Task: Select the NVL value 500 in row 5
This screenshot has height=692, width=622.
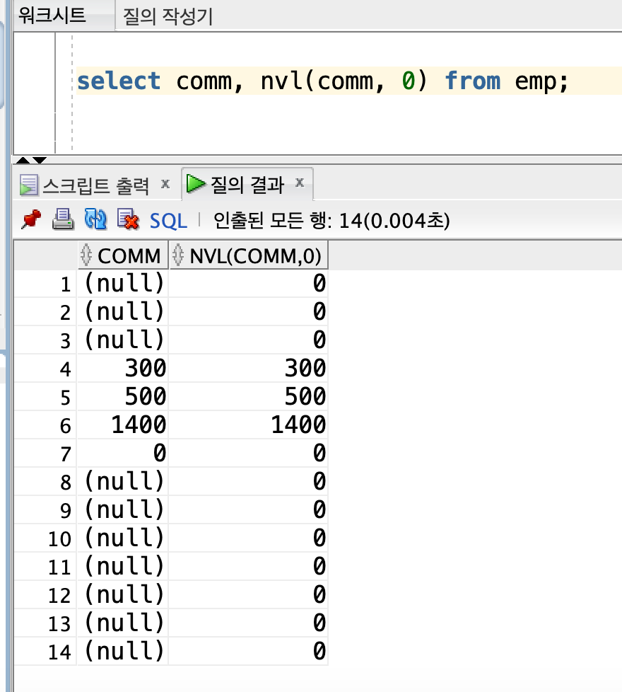Action: tap(249, 396)
